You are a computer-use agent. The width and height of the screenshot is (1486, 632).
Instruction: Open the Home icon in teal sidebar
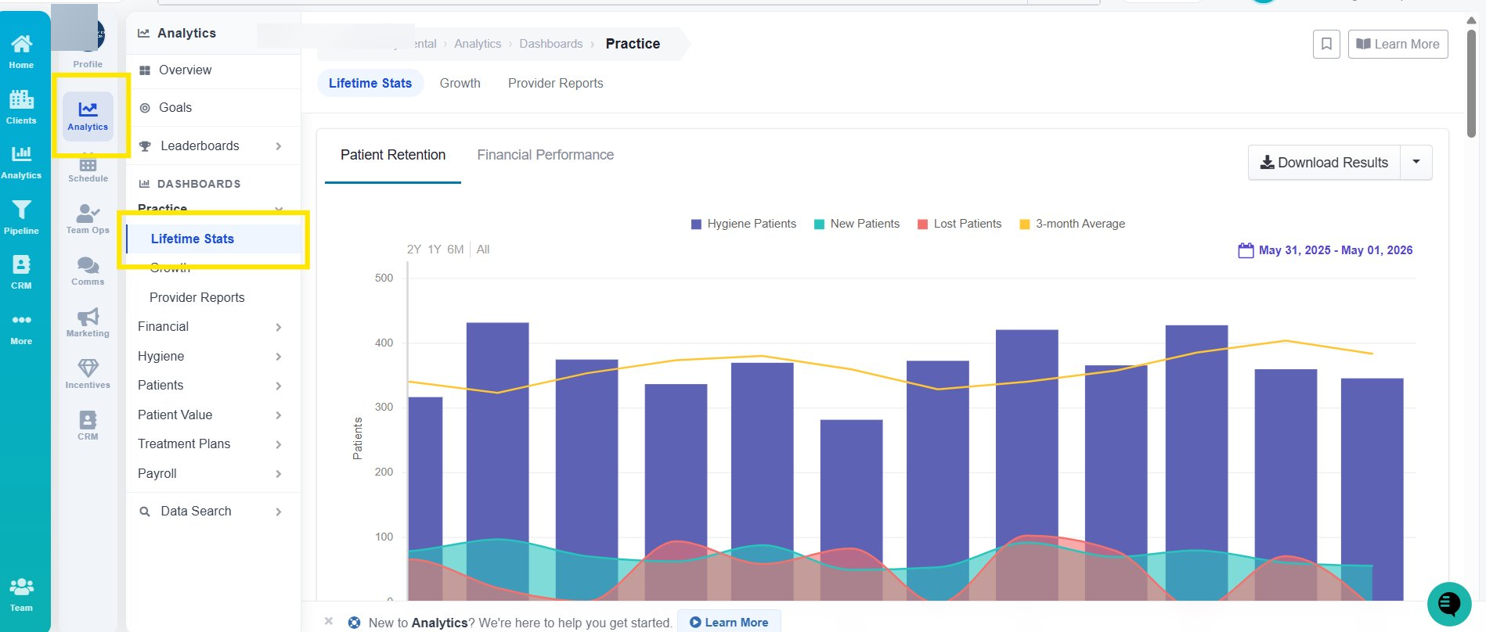(x=21, y=44)
